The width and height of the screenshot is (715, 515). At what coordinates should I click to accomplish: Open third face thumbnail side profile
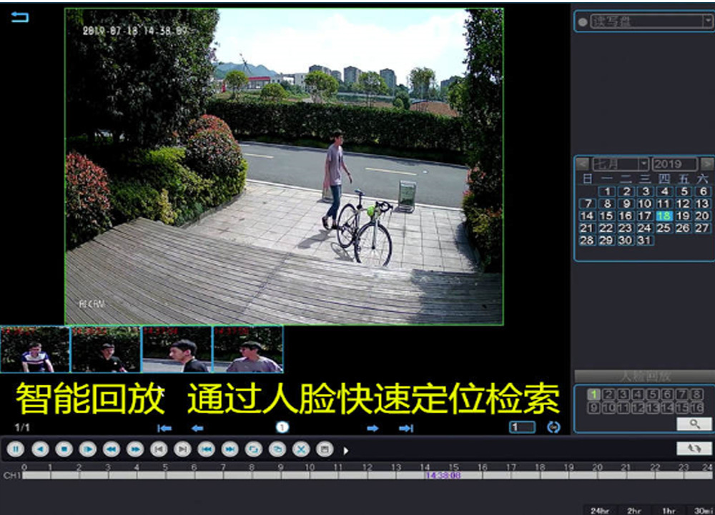coord(177,349)
